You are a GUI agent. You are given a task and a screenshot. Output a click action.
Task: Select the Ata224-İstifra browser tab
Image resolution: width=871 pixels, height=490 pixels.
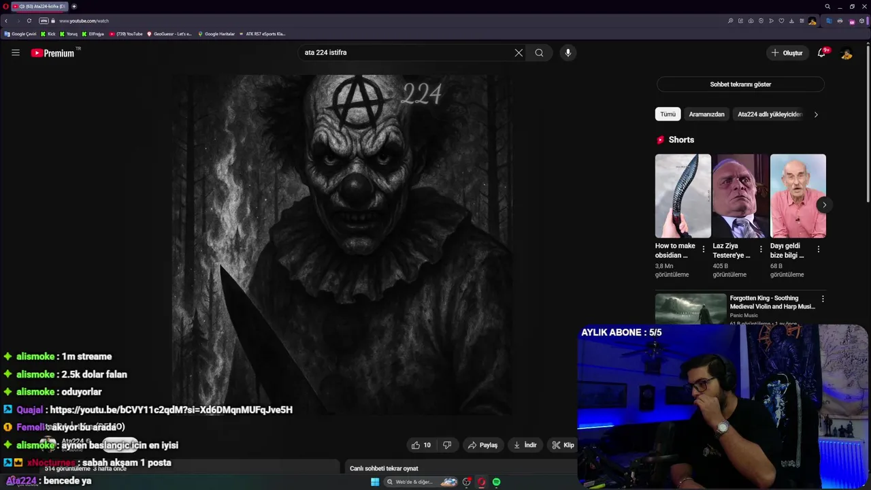(39, 6)
